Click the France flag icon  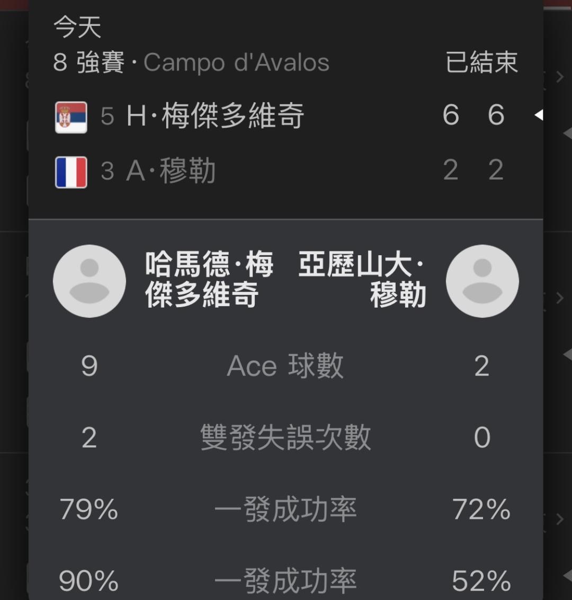(x=71, y=172)
